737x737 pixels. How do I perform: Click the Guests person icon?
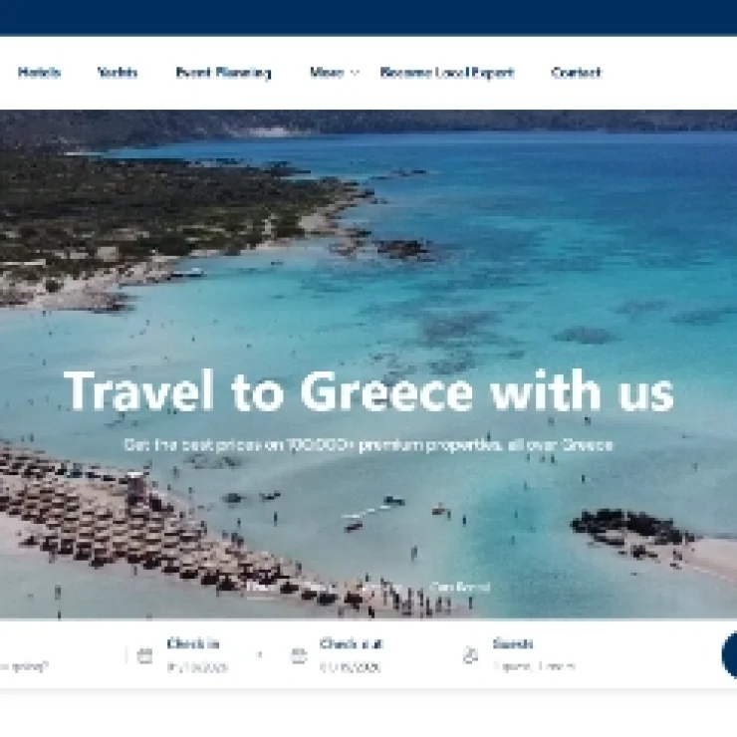coord(470,655)
